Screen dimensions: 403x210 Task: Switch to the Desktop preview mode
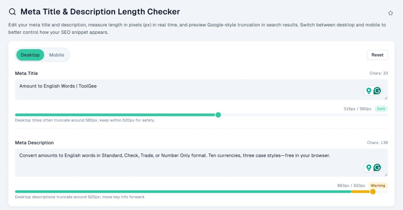pyautogui.click(x=30, y=55)
